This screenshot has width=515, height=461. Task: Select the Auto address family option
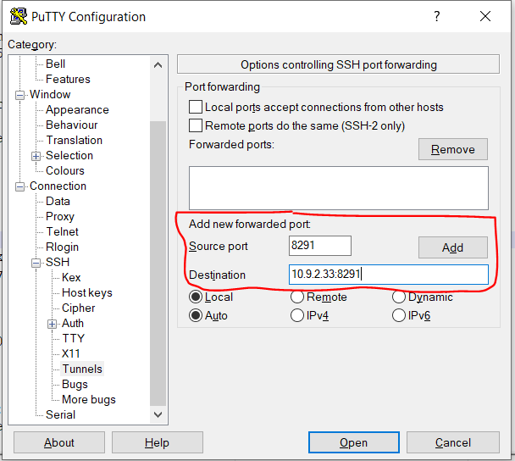click(x=196, y=316)
